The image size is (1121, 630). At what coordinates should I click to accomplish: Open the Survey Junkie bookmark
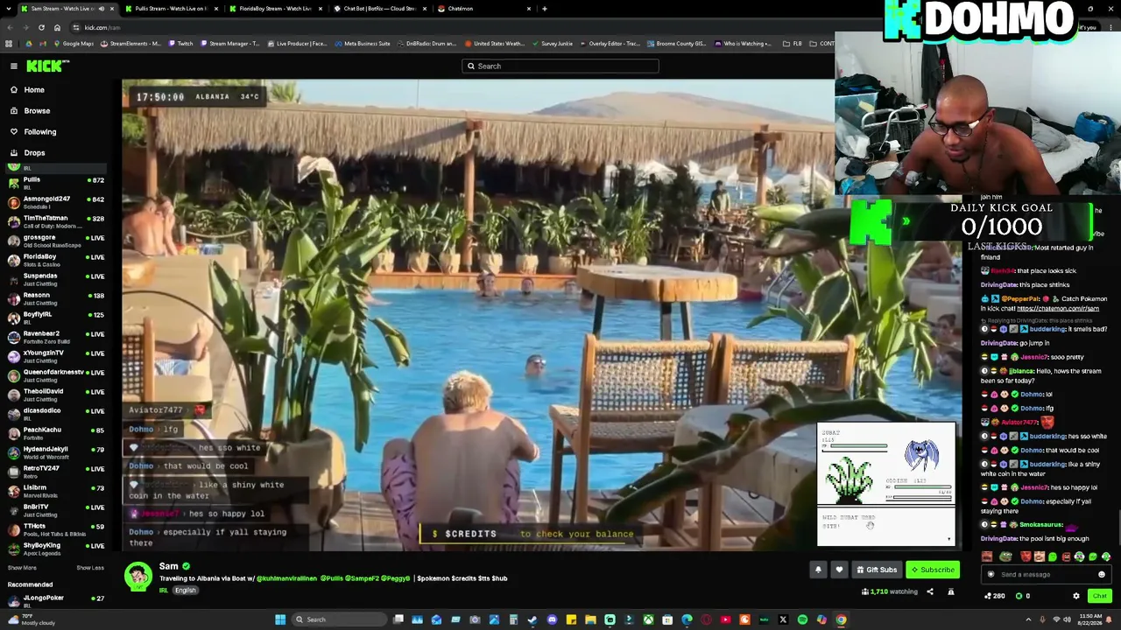(552, 44)
